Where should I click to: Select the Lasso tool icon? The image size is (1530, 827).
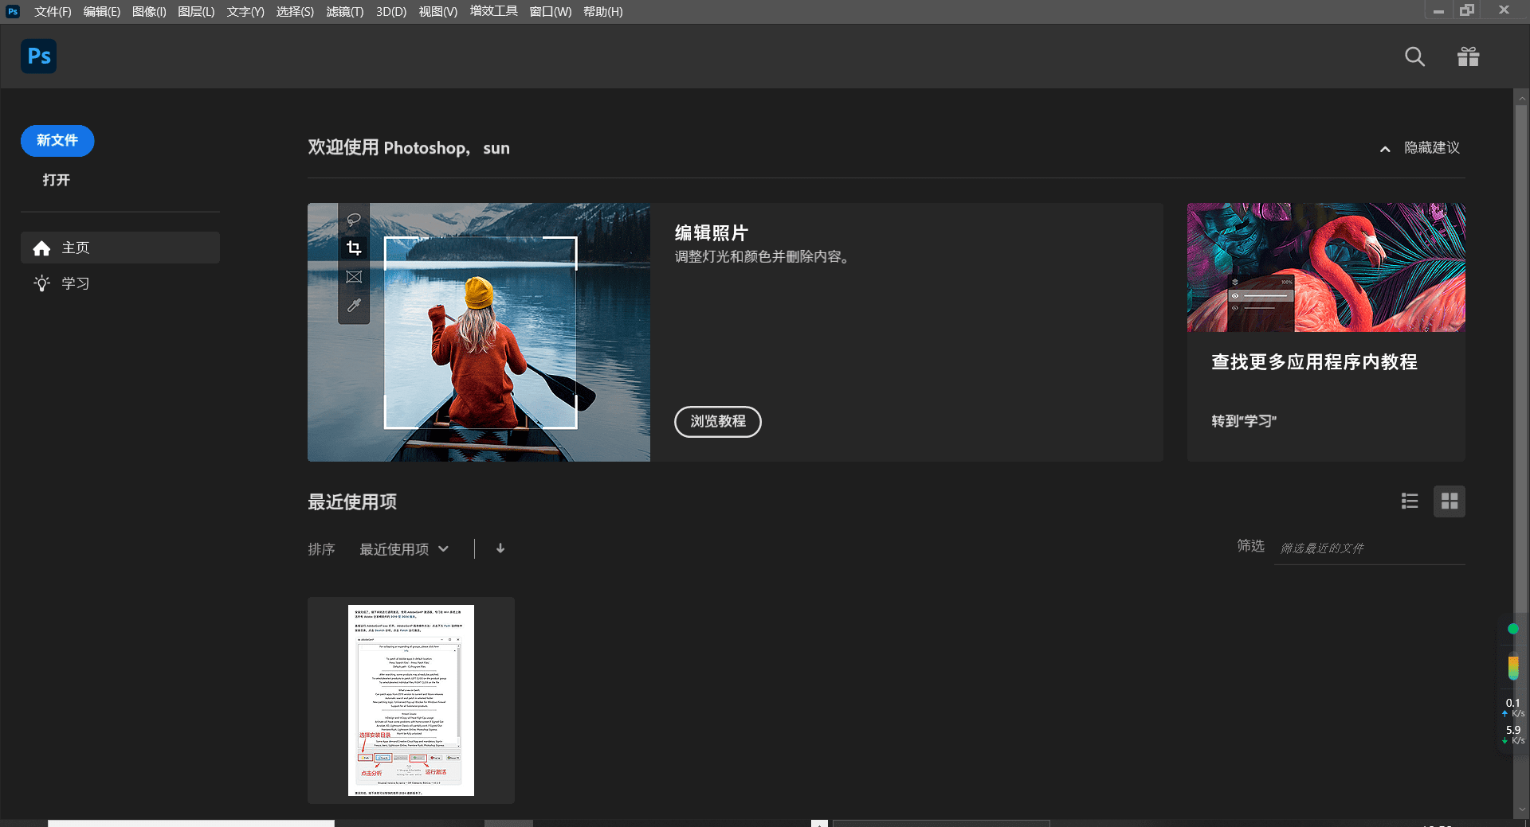tap(354, 219)
